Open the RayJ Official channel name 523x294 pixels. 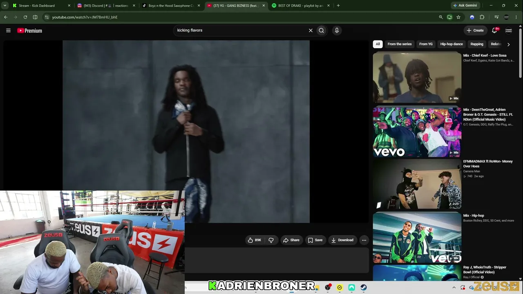472,277
